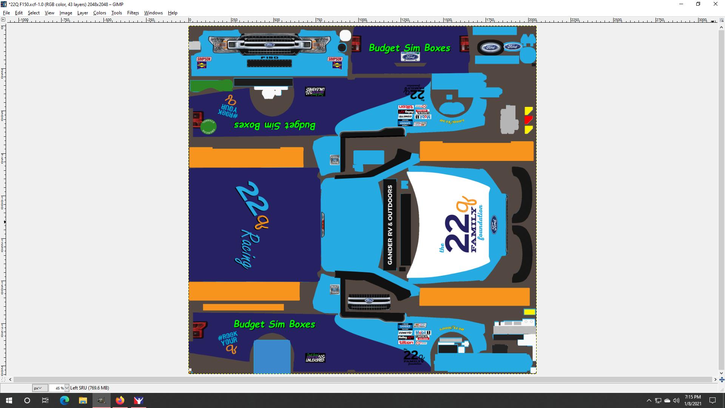This screenshot has width=725, height=408.
Task: Open the image menu arrow above the rulers
Action: pyautogui.click(x=4, y=19)
